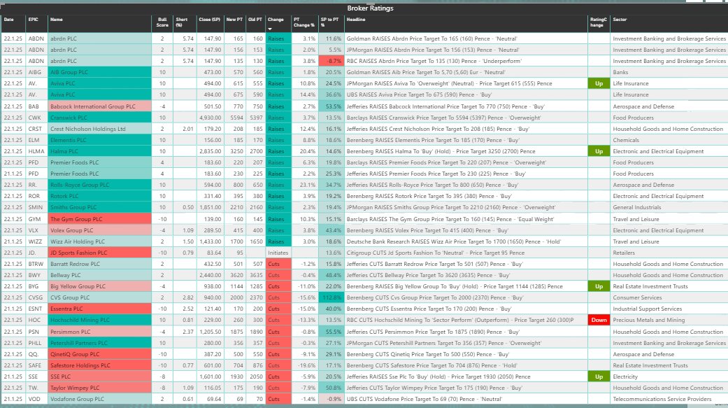The width and height of the screenshot is (728, 408).
Task: Click the Up badge in the Halma row
Action: [599, 151]
